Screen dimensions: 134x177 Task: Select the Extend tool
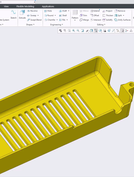(95, 11)
